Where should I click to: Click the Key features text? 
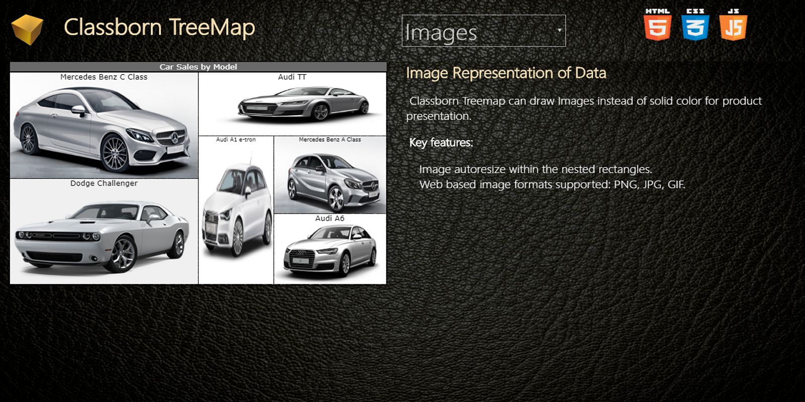[x=441, y=143]
